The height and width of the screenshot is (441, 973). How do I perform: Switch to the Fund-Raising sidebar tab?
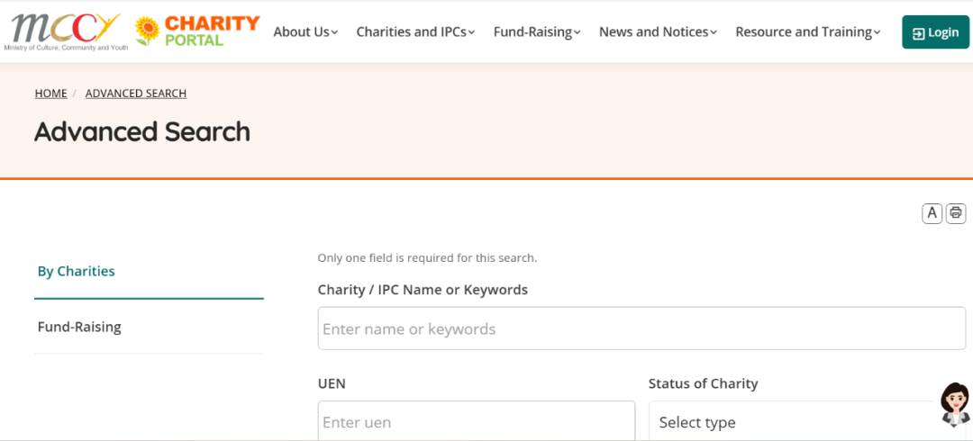[79, 327]
